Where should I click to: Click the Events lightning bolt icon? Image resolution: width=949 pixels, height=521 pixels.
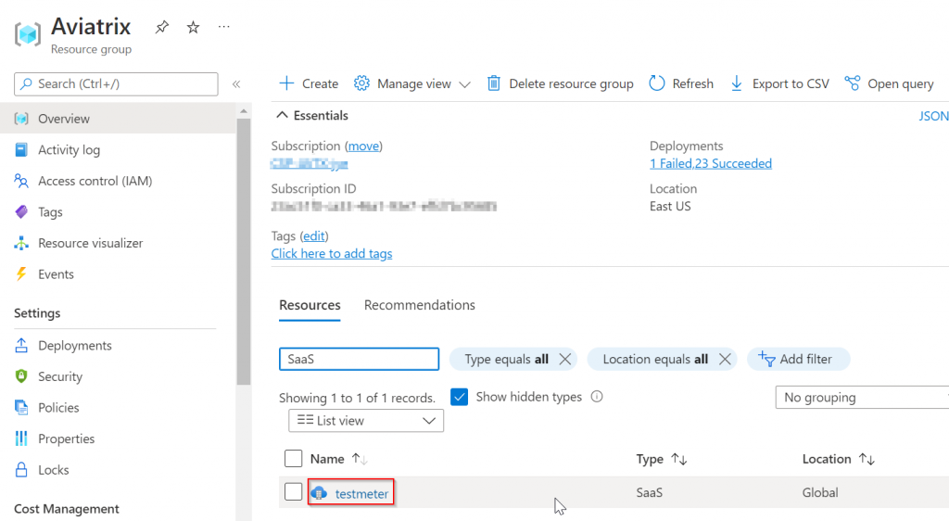pyautogui.click(x=21, y=274)
